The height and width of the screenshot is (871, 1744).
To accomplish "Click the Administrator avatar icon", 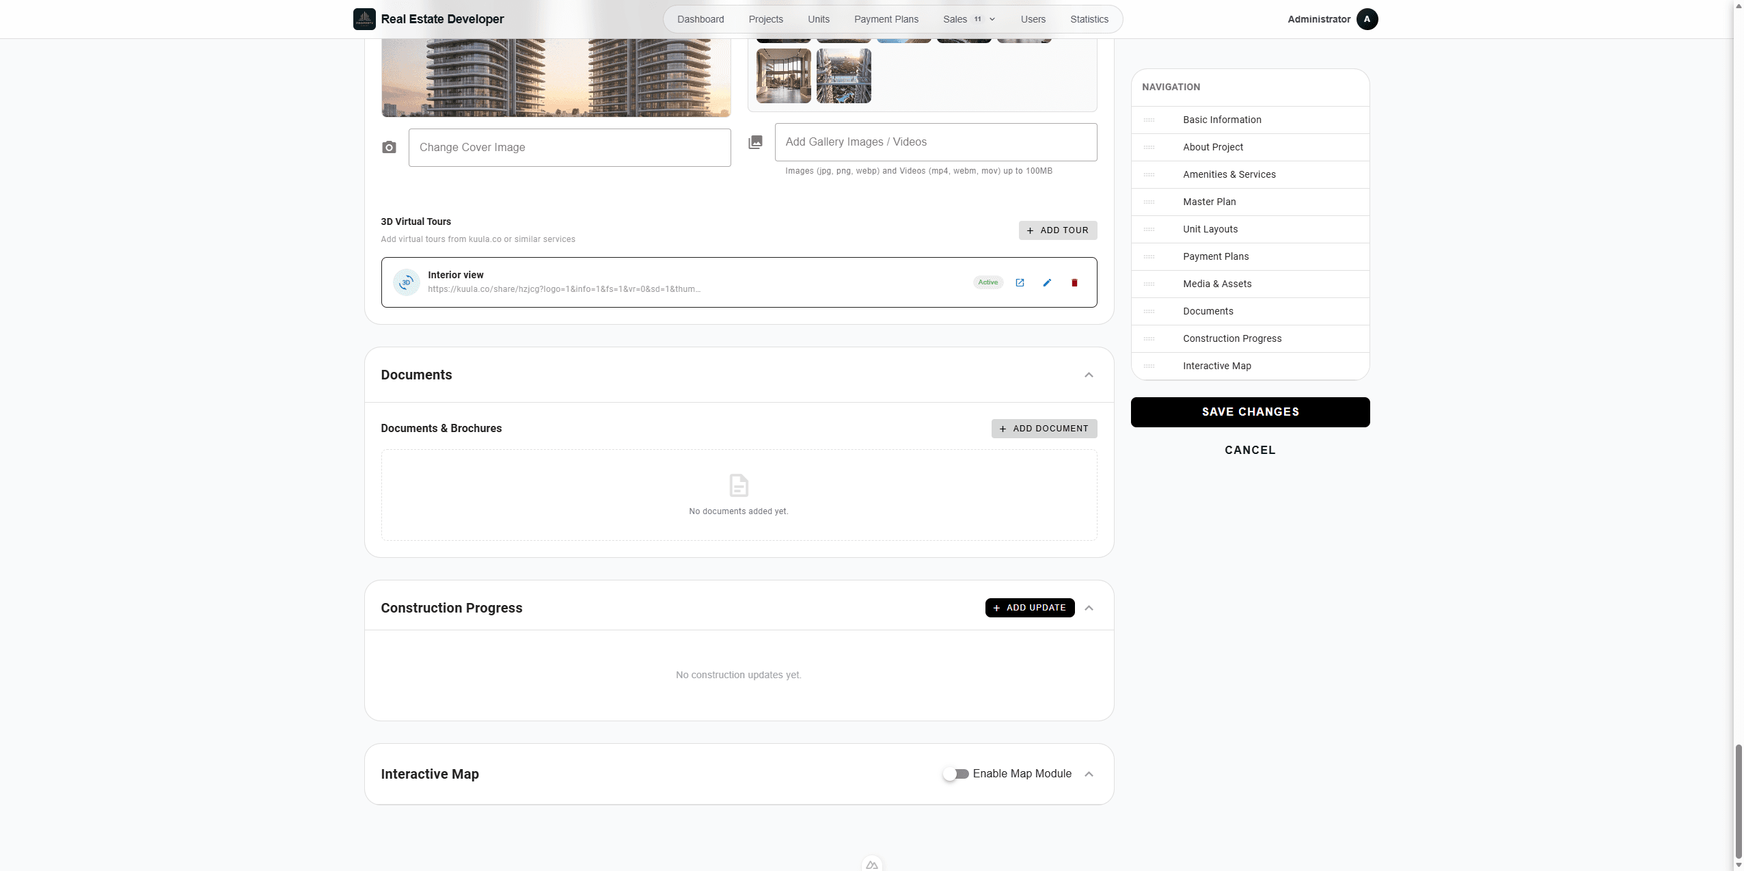I will pyautogui.click(x=1367, y=19).
